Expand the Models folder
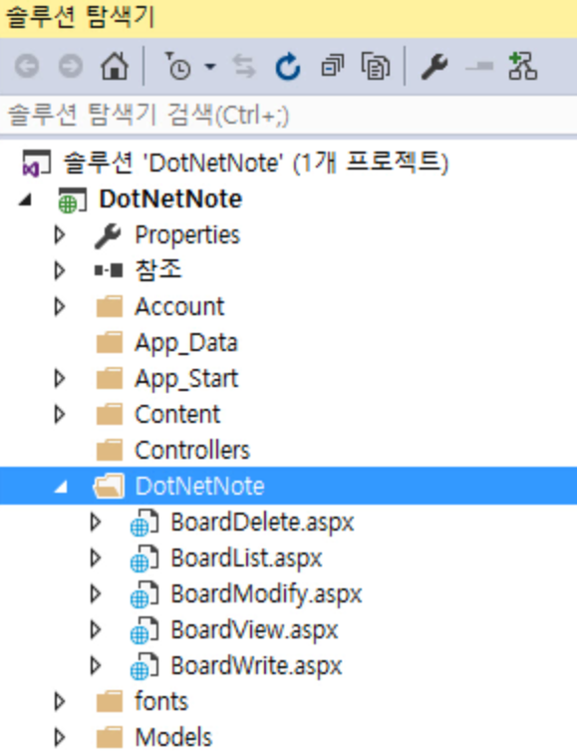This screenshot has height=756, width=577. click(x=60, y=738)
